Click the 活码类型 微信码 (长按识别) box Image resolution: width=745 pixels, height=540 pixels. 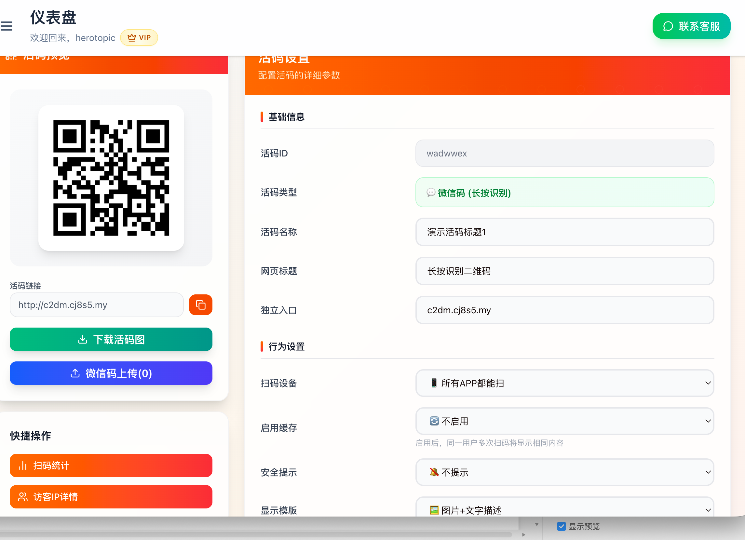pyautogui.click(x=565, y=193)
